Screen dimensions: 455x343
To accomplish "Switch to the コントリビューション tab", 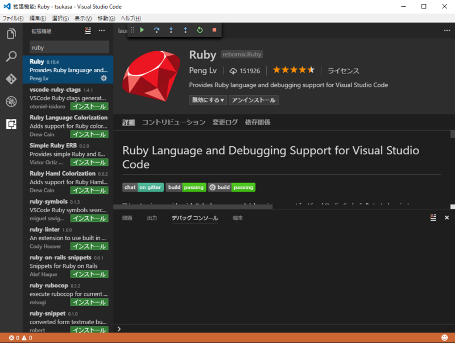I will point(173,122).
